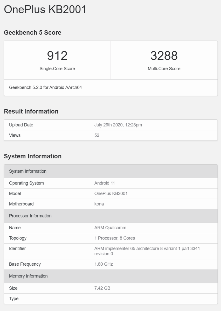Select the Android 11 value
This screenshot has width=221, height=311.
[x=105, y=183]
